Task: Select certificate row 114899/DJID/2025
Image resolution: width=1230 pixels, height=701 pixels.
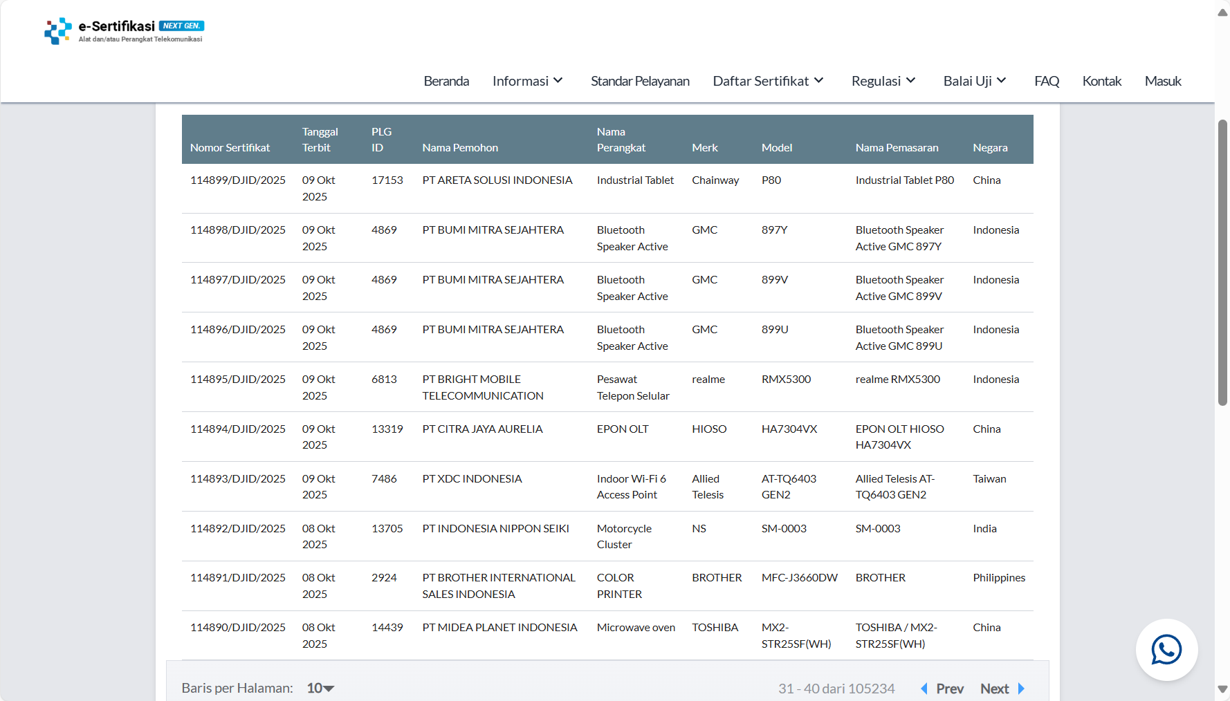Action: pos(238,180)
